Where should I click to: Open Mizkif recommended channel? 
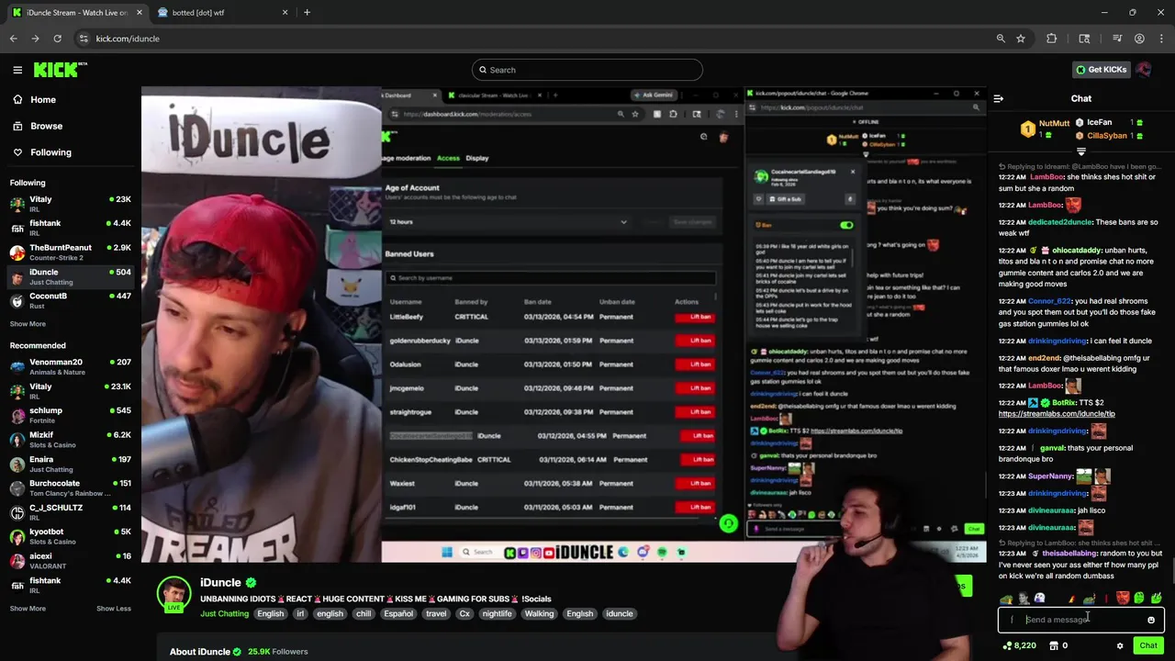71,440
